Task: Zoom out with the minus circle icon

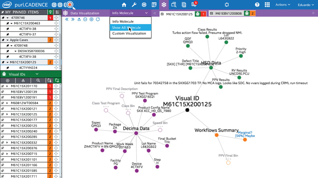Action: (x=85, y=19)
